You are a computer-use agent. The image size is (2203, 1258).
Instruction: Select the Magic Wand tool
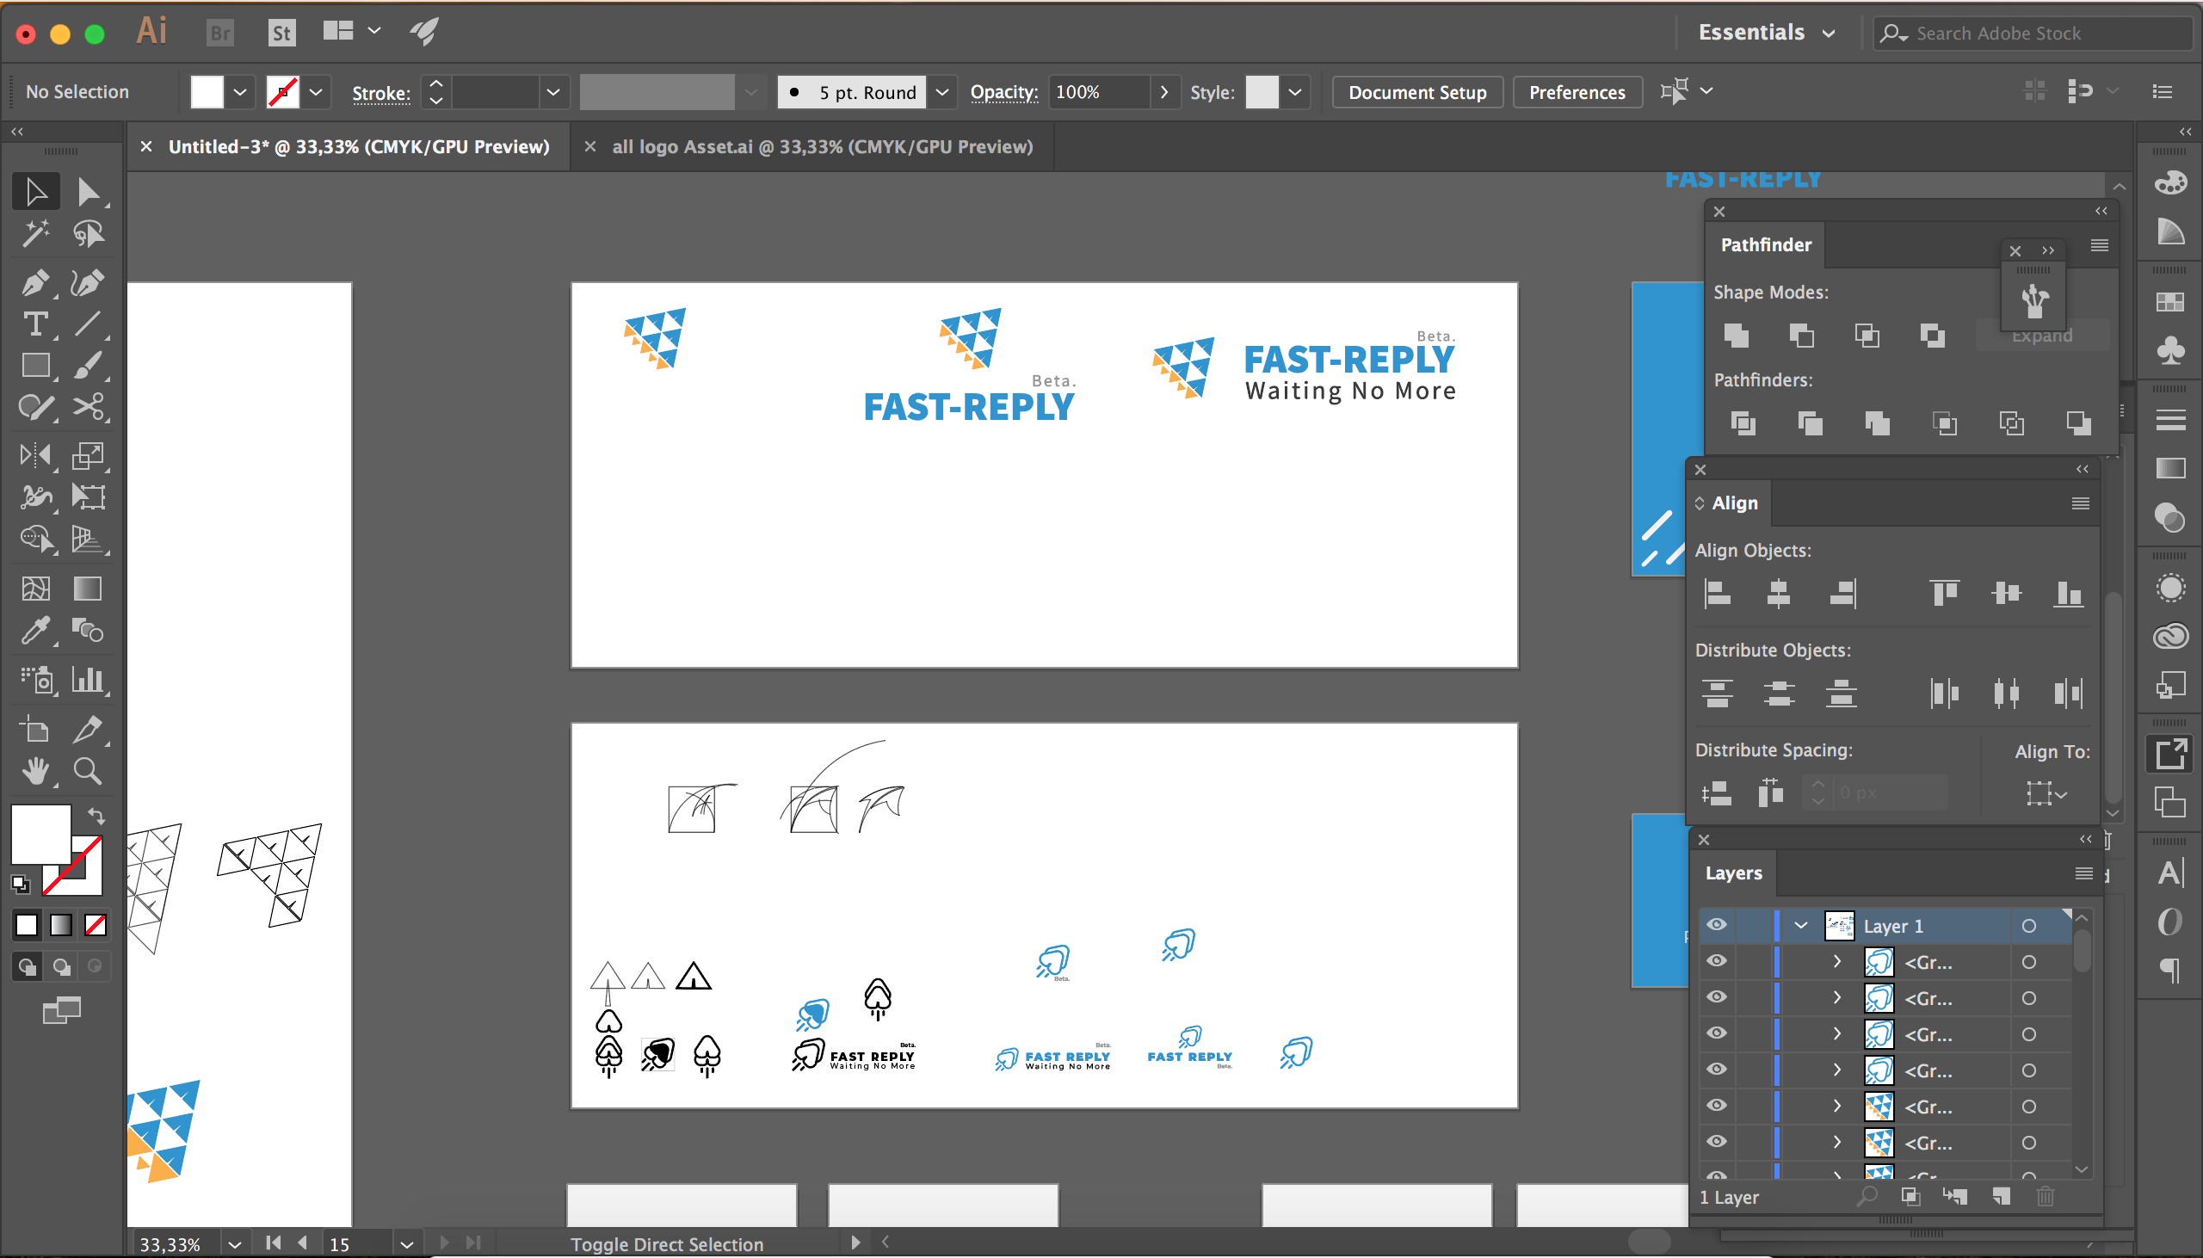(34, 233)
